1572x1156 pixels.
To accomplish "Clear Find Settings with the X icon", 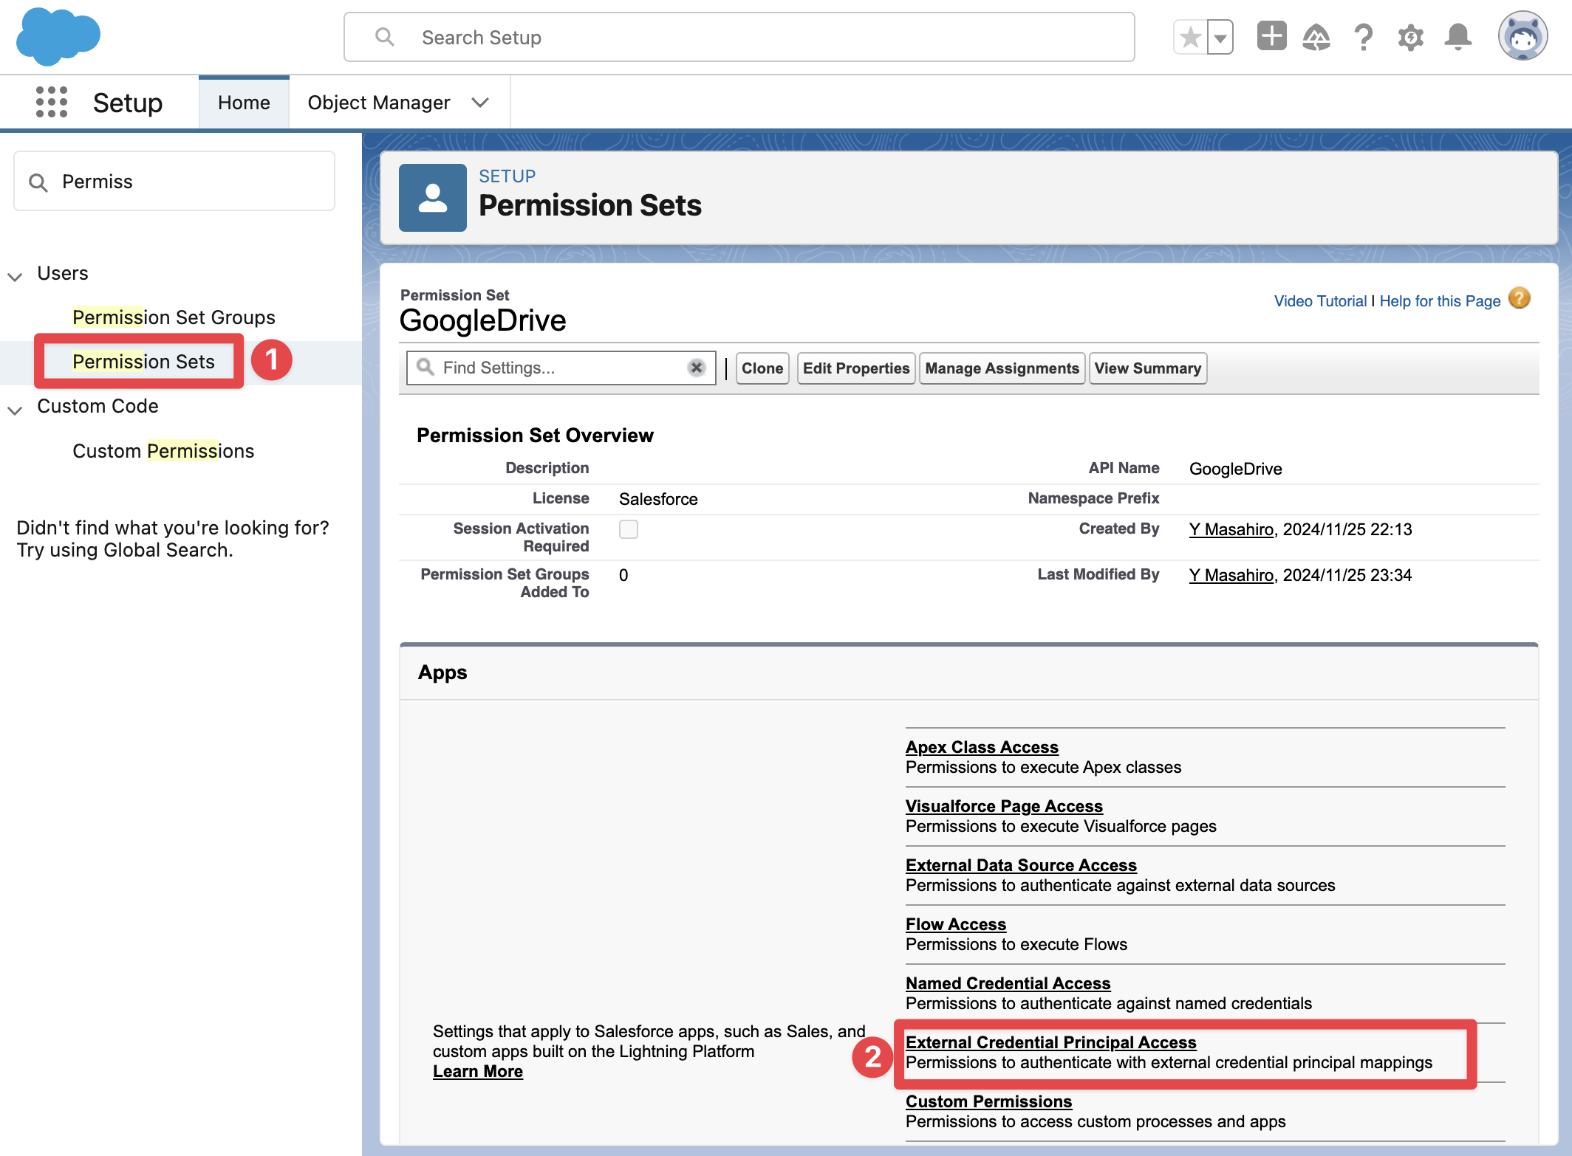I will pyautogui.click(x=695, y=367).
